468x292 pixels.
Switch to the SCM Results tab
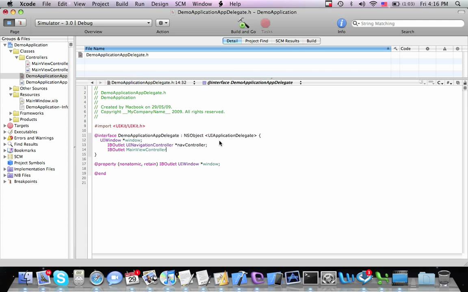[287, 41]
